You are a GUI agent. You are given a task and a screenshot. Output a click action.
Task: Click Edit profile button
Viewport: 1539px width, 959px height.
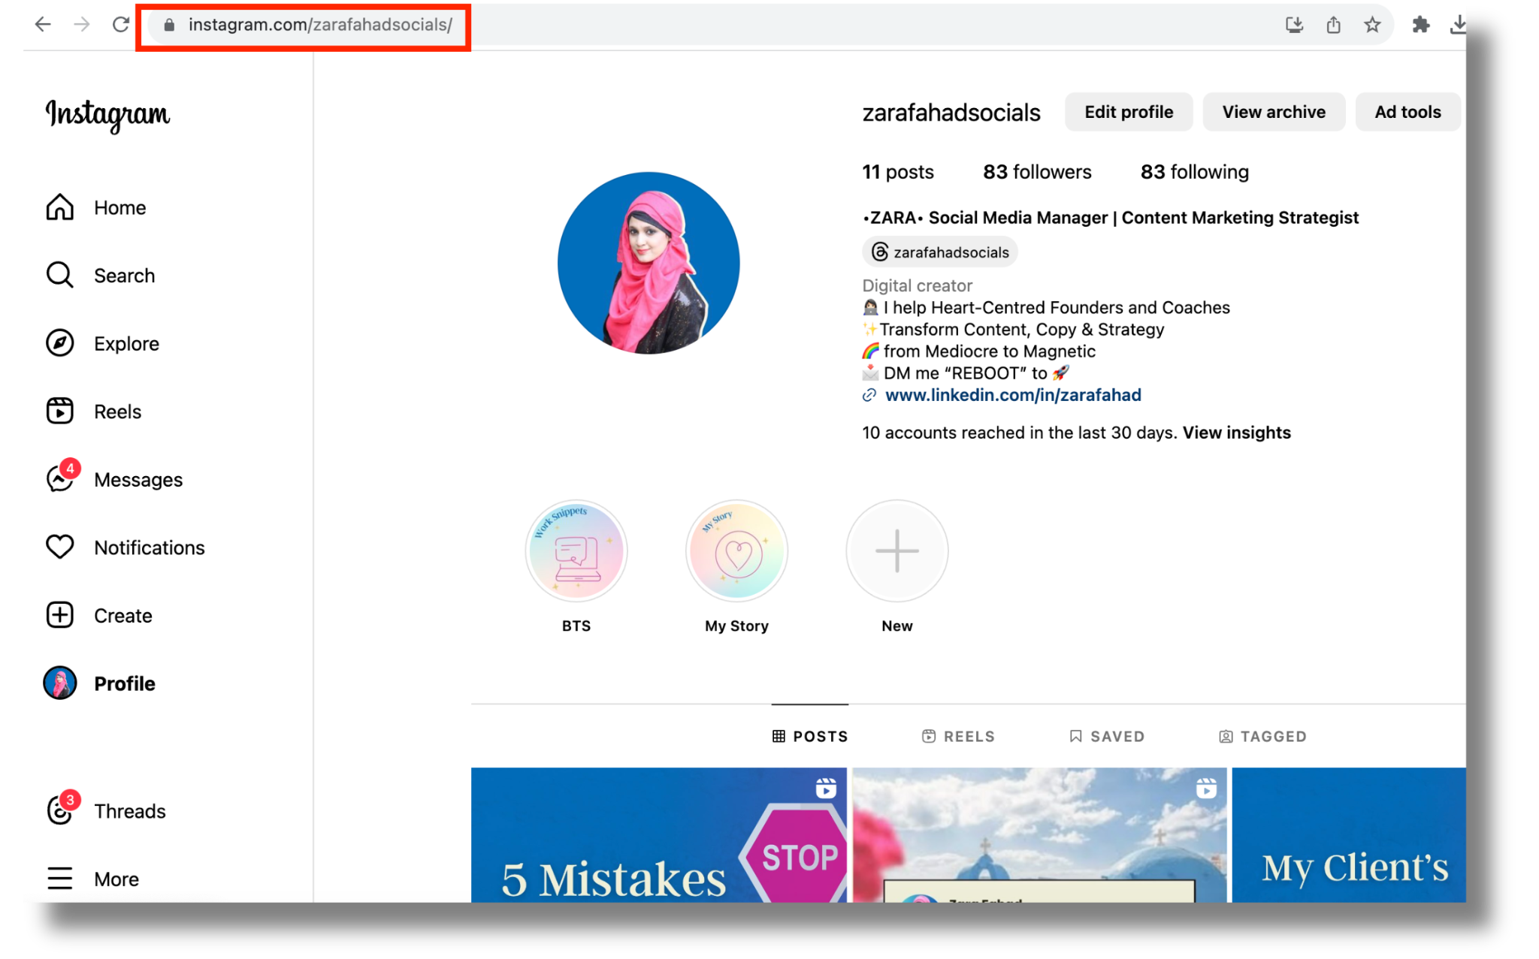pos(1126,112)
